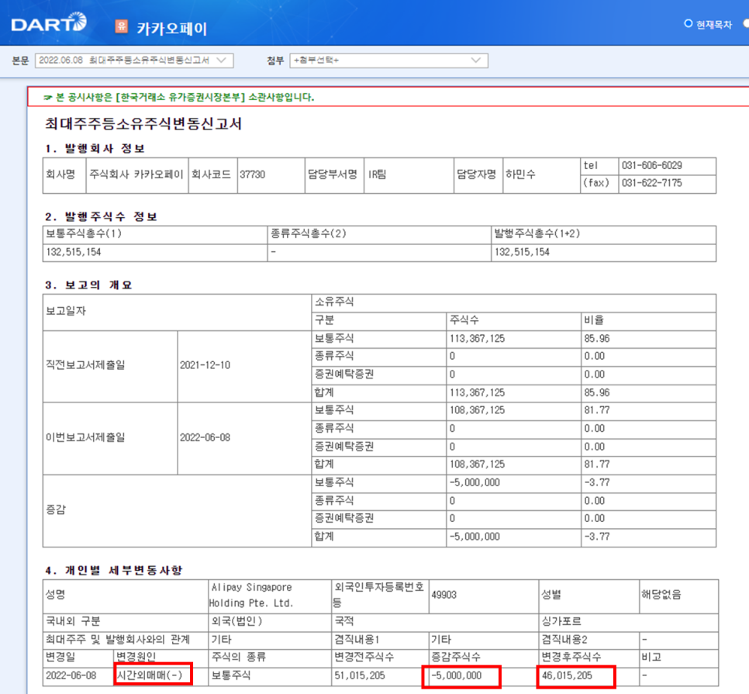This screenshot has height=694, width=749.
Task: Open the 첨부 attachment dropdown
Action: click(x=388, y=60)
